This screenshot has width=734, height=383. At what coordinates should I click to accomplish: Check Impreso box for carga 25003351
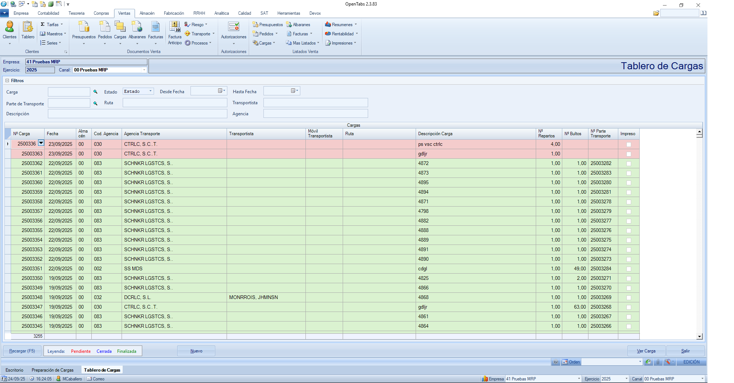629,269
